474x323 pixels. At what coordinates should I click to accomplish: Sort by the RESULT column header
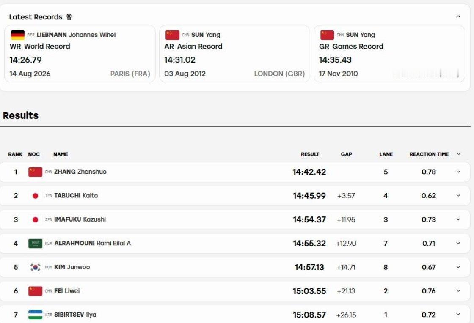[x=310, y=154]
